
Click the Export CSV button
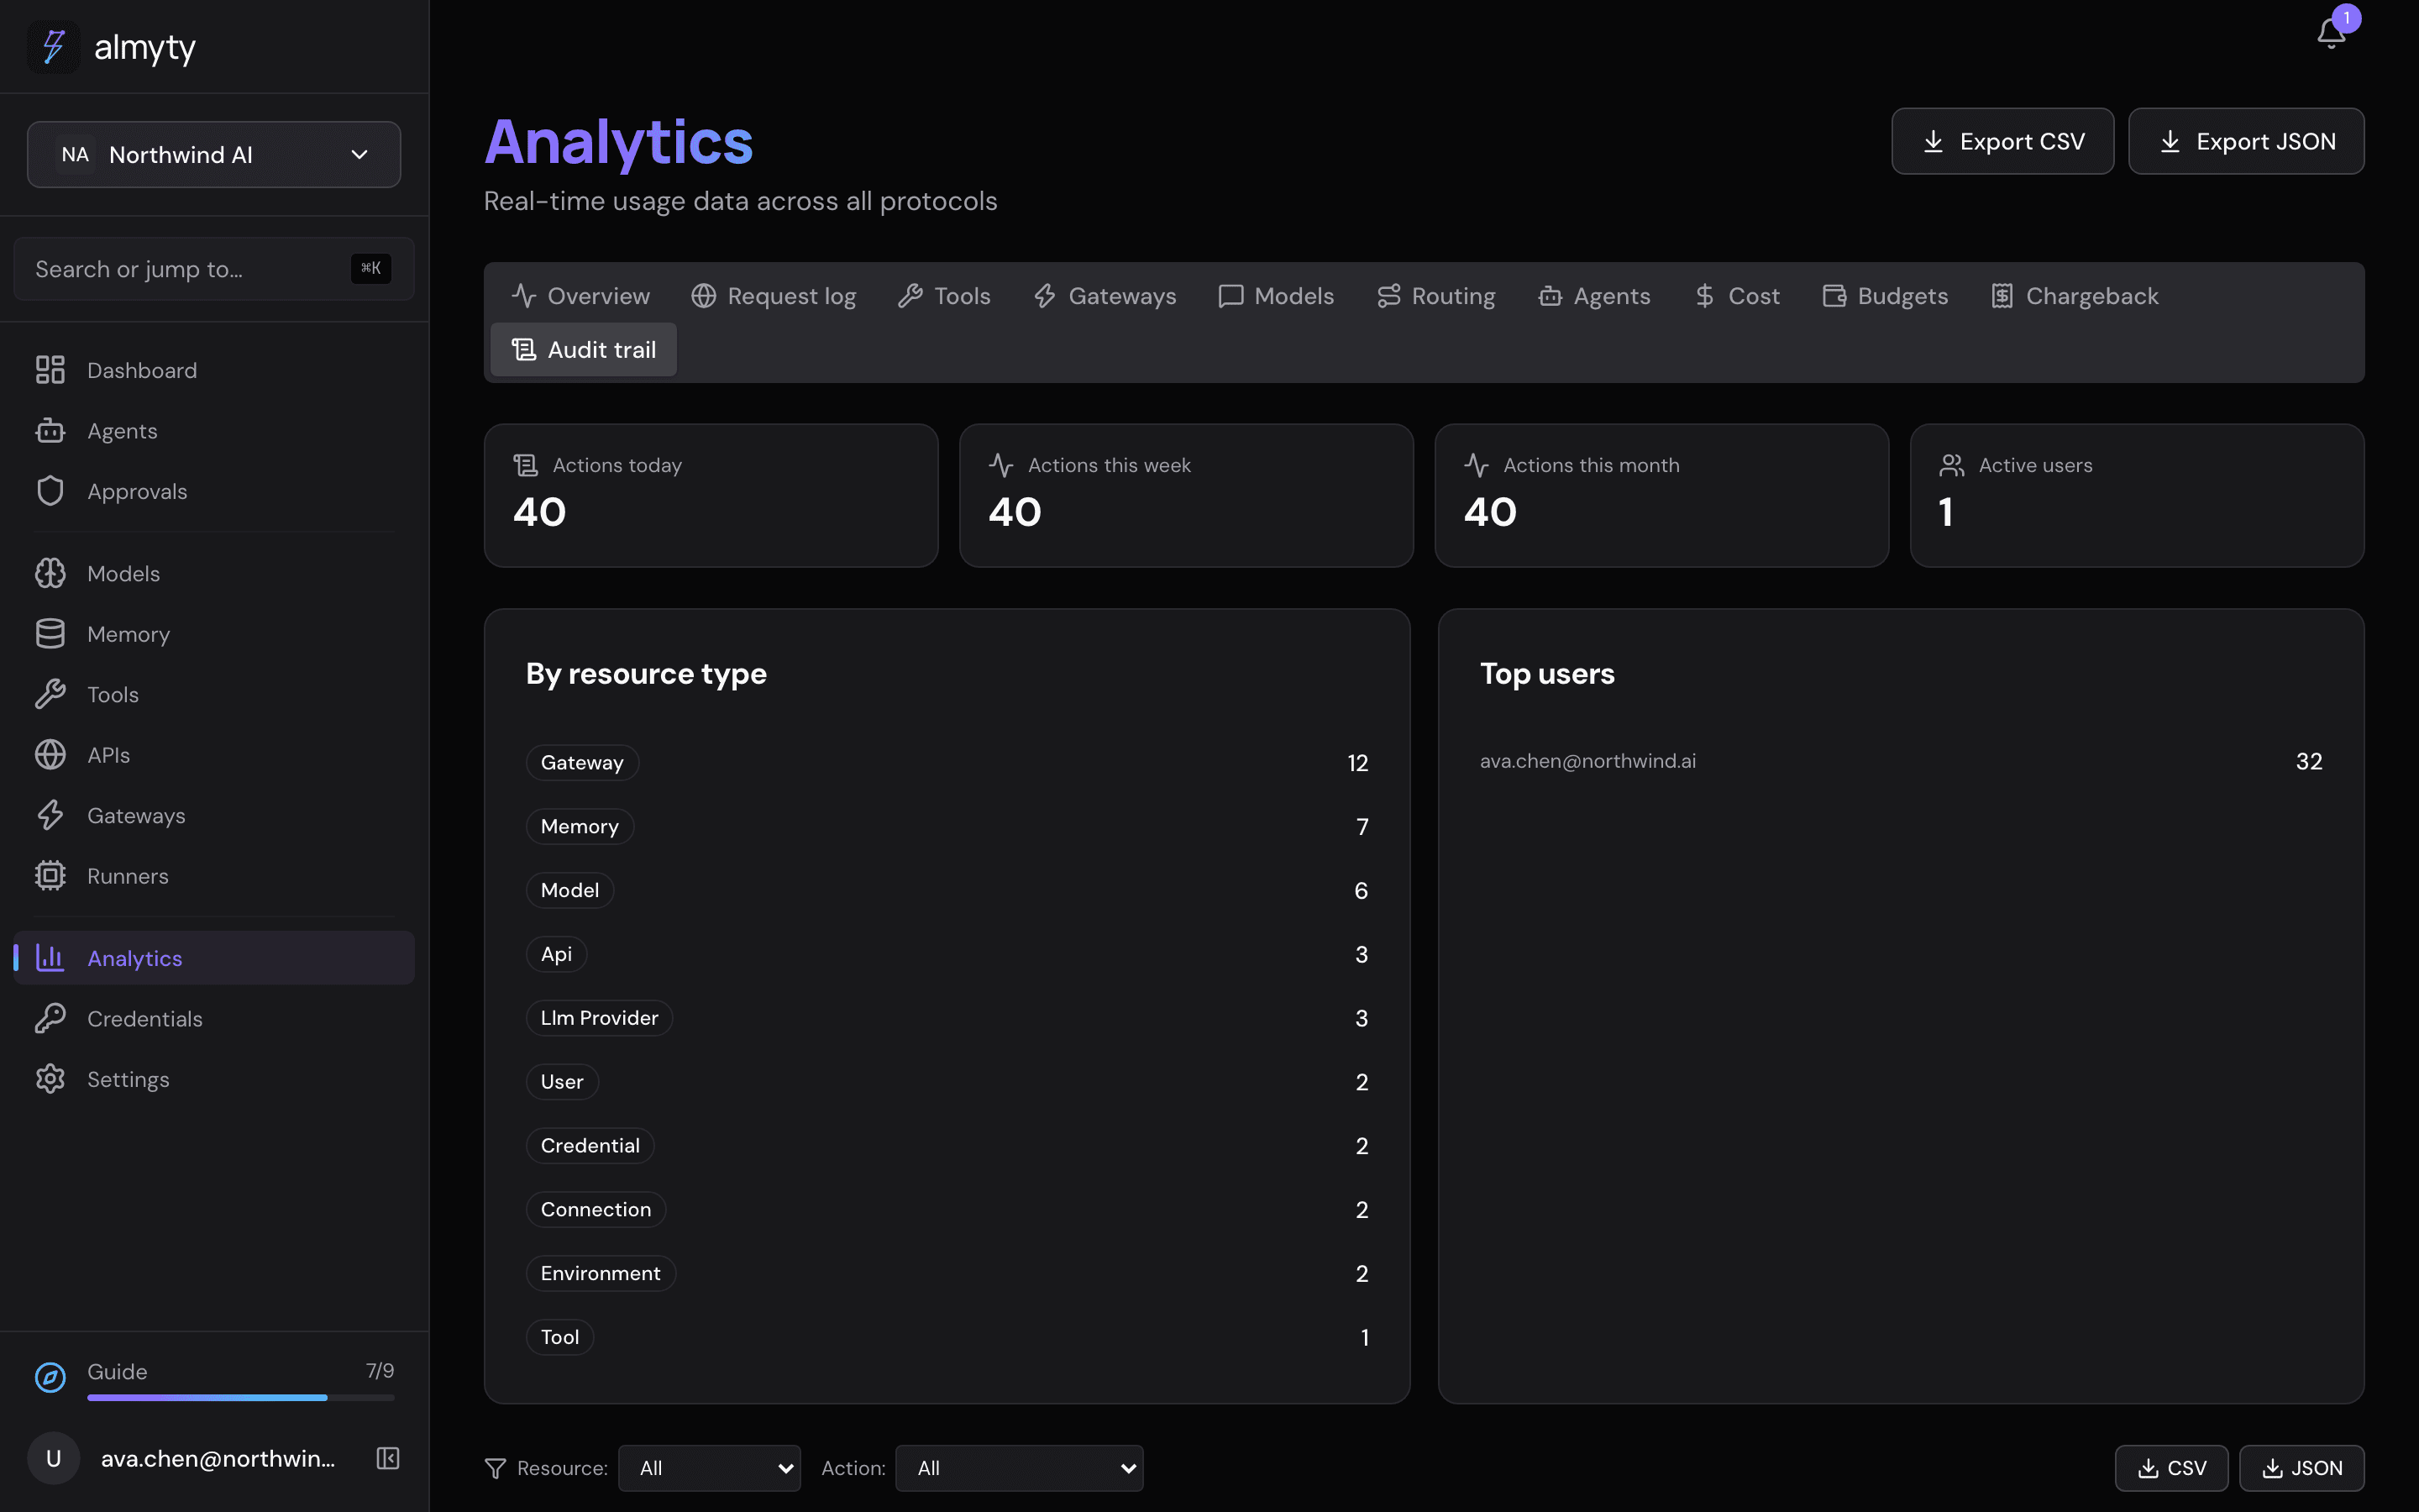click(2002, 141)
